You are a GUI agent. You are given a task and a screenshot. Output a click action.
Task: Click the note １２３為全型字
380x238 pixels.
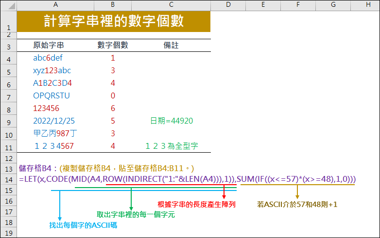click(172, 146)
